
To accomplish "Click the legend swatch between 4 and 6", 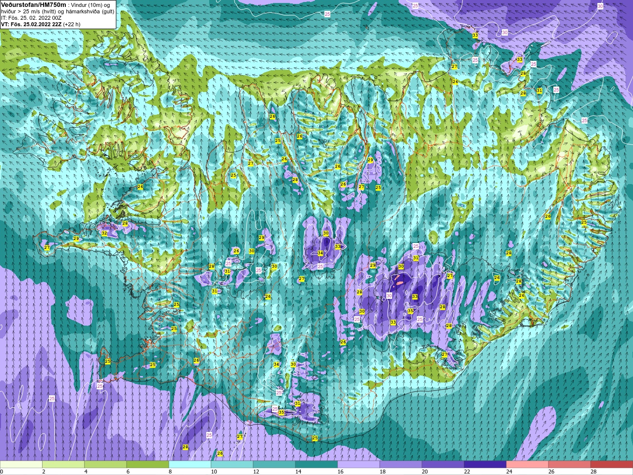I will (x=105, y=465).
